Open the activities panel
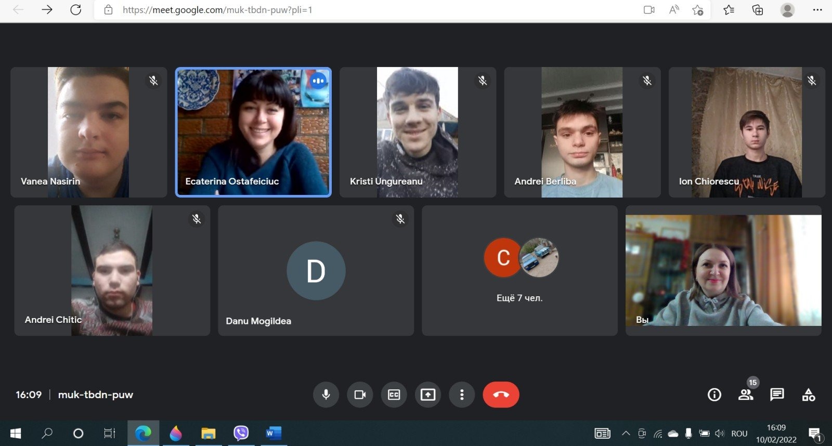 809,395
